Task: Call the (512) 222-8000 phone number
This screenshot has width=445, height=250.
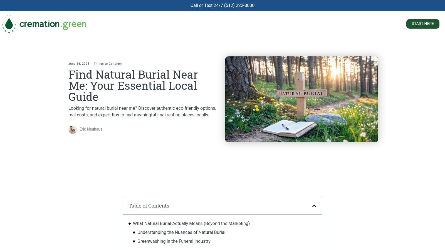Action: click(222, 5)
